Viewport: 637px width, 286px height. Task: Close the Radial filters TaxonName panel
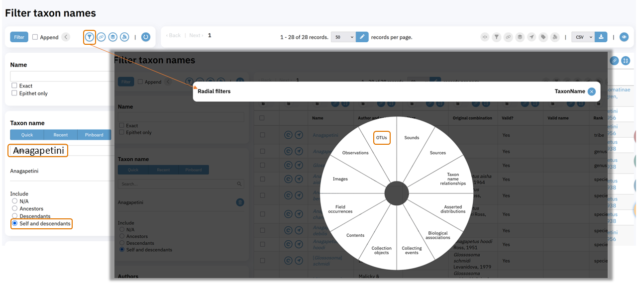tap(591, 92)
